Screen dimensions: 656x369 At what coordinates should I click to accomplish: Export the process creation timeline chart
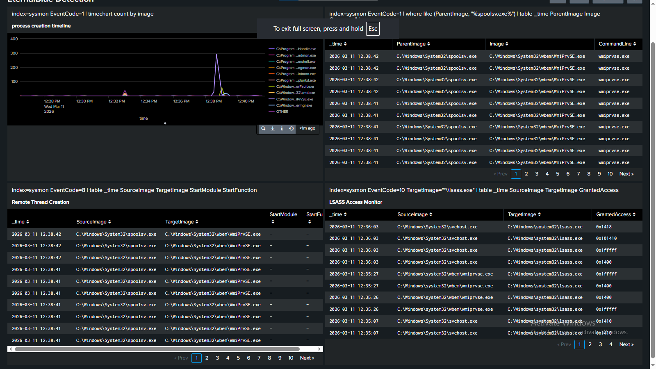(x=273, y=128)
